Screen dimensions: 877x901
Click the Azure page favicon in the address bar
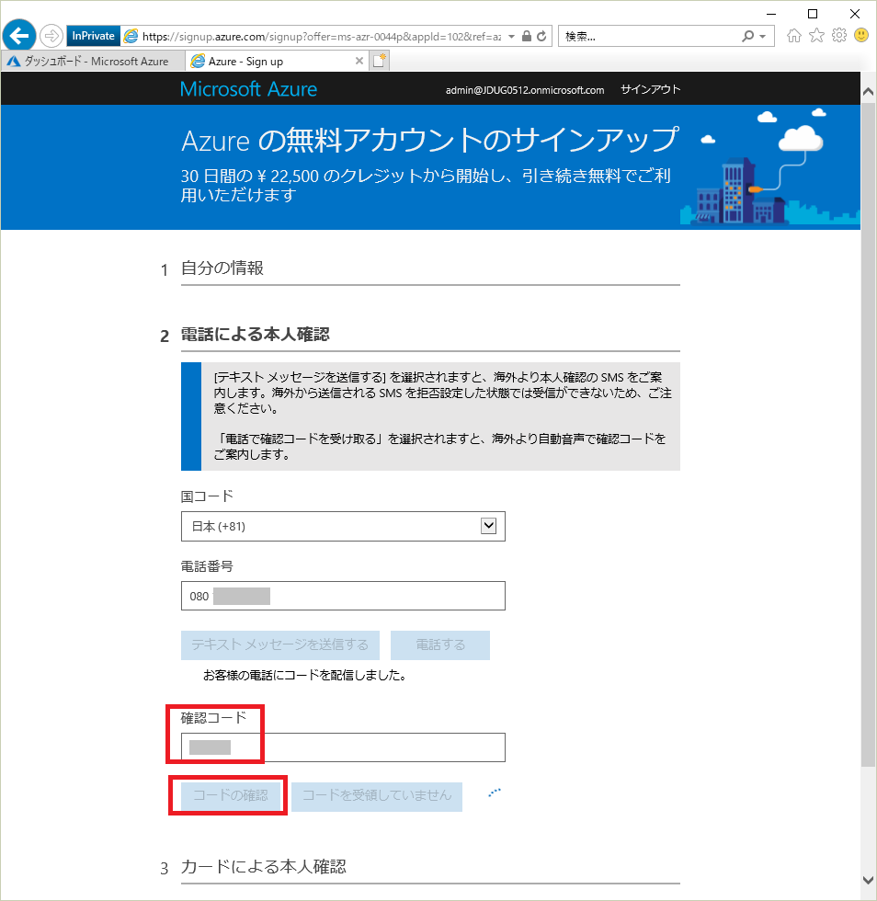tap(131, 36)
